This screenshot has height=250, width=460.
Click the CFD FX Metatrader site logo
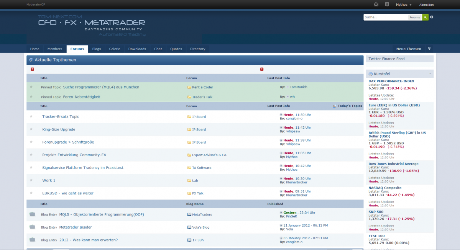[91, 26]
